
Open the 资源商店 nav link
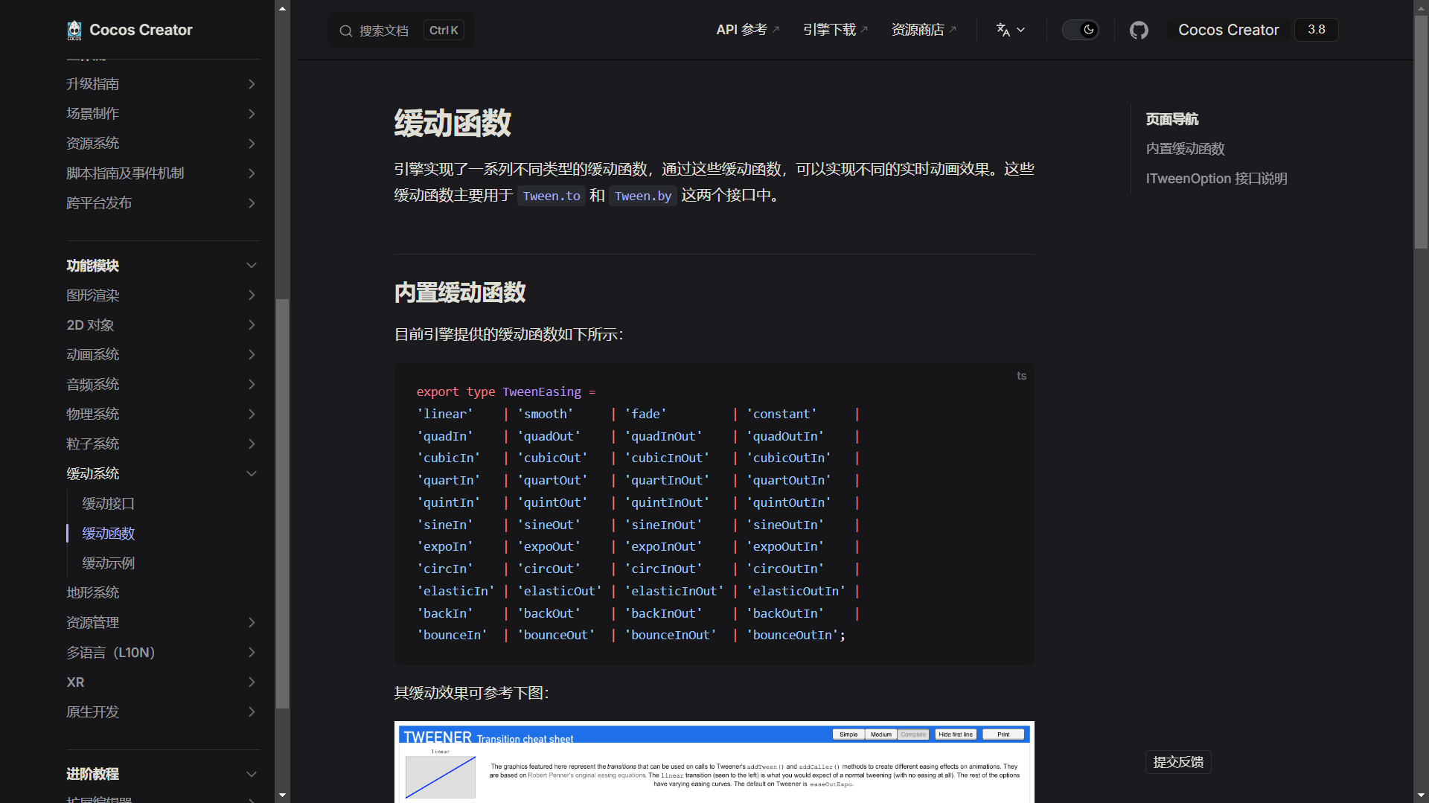[x=924, y=30]
